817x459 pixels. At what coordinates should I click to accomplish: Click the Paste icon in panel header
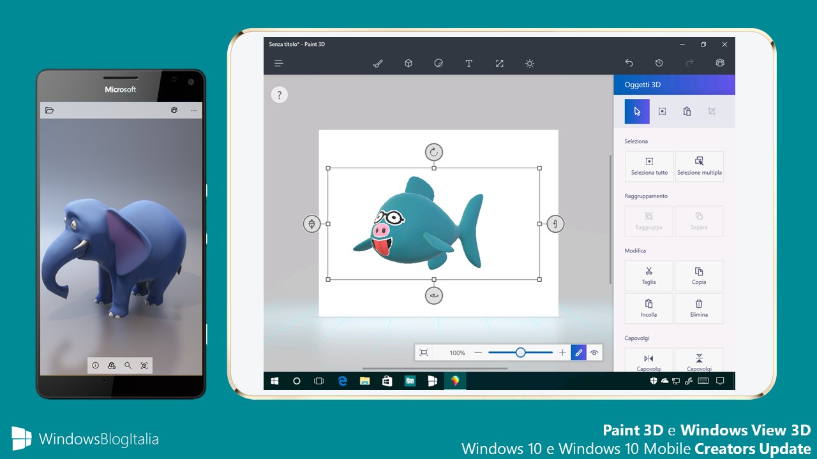click(687, 111)
